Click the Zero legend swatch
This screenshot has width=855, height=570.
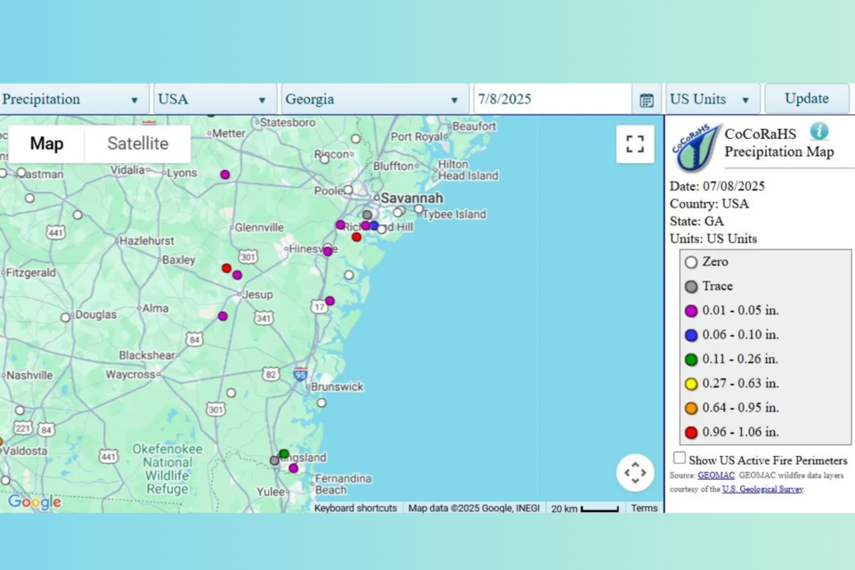click(691, 263)
